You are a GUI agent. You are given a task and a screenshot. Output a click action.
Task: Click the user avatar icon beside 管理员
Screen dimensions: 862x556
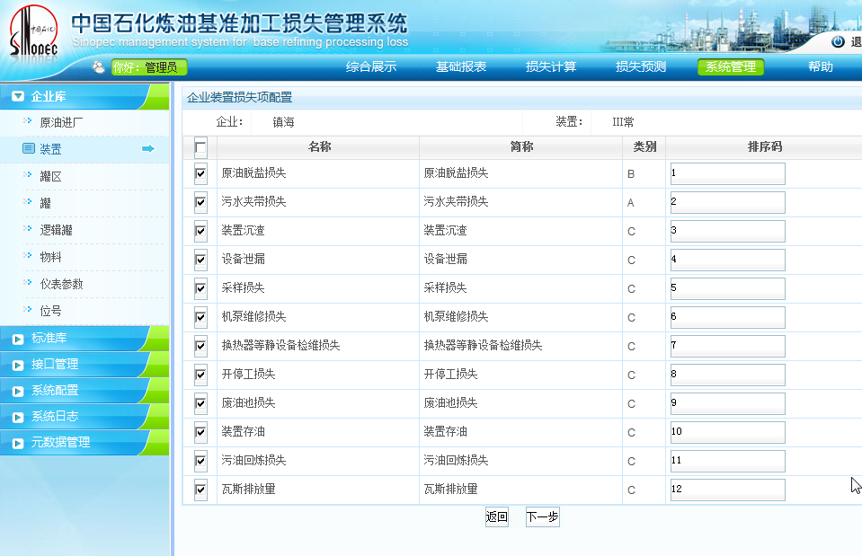pyautogui.click(x=98, y=67)
